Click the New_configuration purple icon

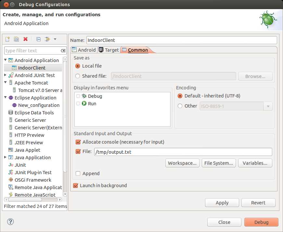pos(14,105)
